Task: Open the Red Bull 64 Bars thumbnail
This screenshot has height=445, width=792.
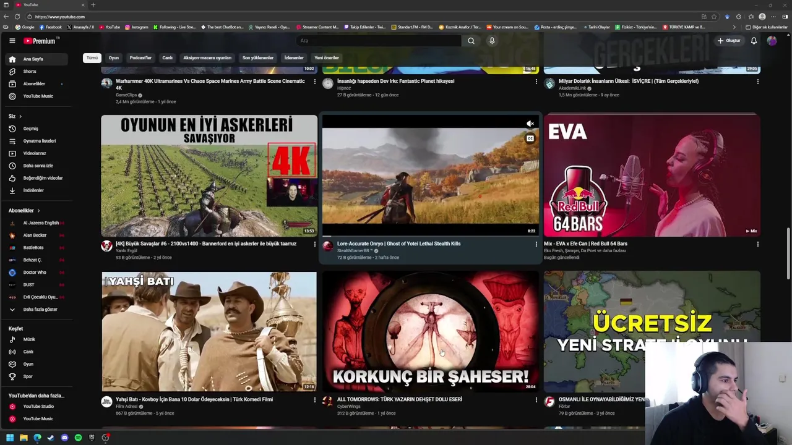Action: point(652,176)
